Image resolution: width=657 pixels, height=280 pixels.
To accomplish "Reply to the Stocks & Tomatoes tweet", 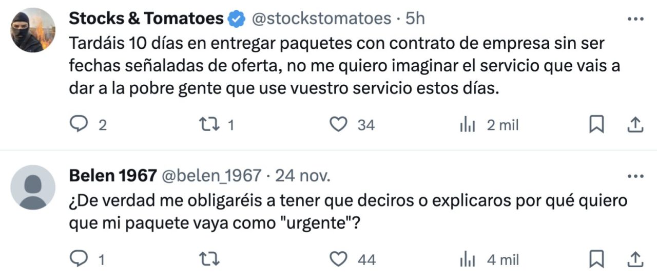I will coord(79,125).
